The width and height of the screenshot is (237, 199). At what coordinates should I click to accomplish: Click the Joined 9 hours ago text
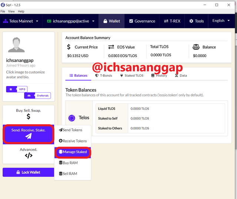(x=21, y=65)
